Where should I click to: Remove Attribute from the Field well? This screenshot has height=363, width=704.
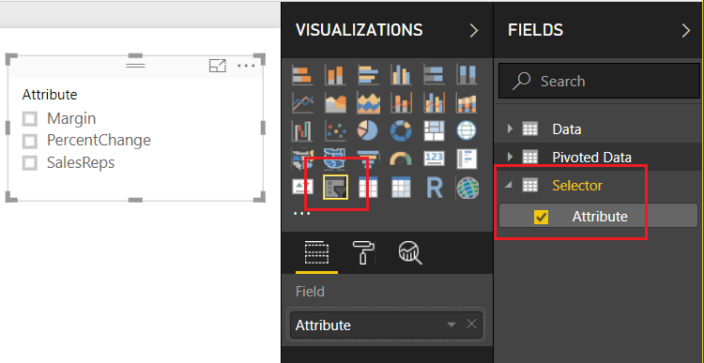pos(471,324)
